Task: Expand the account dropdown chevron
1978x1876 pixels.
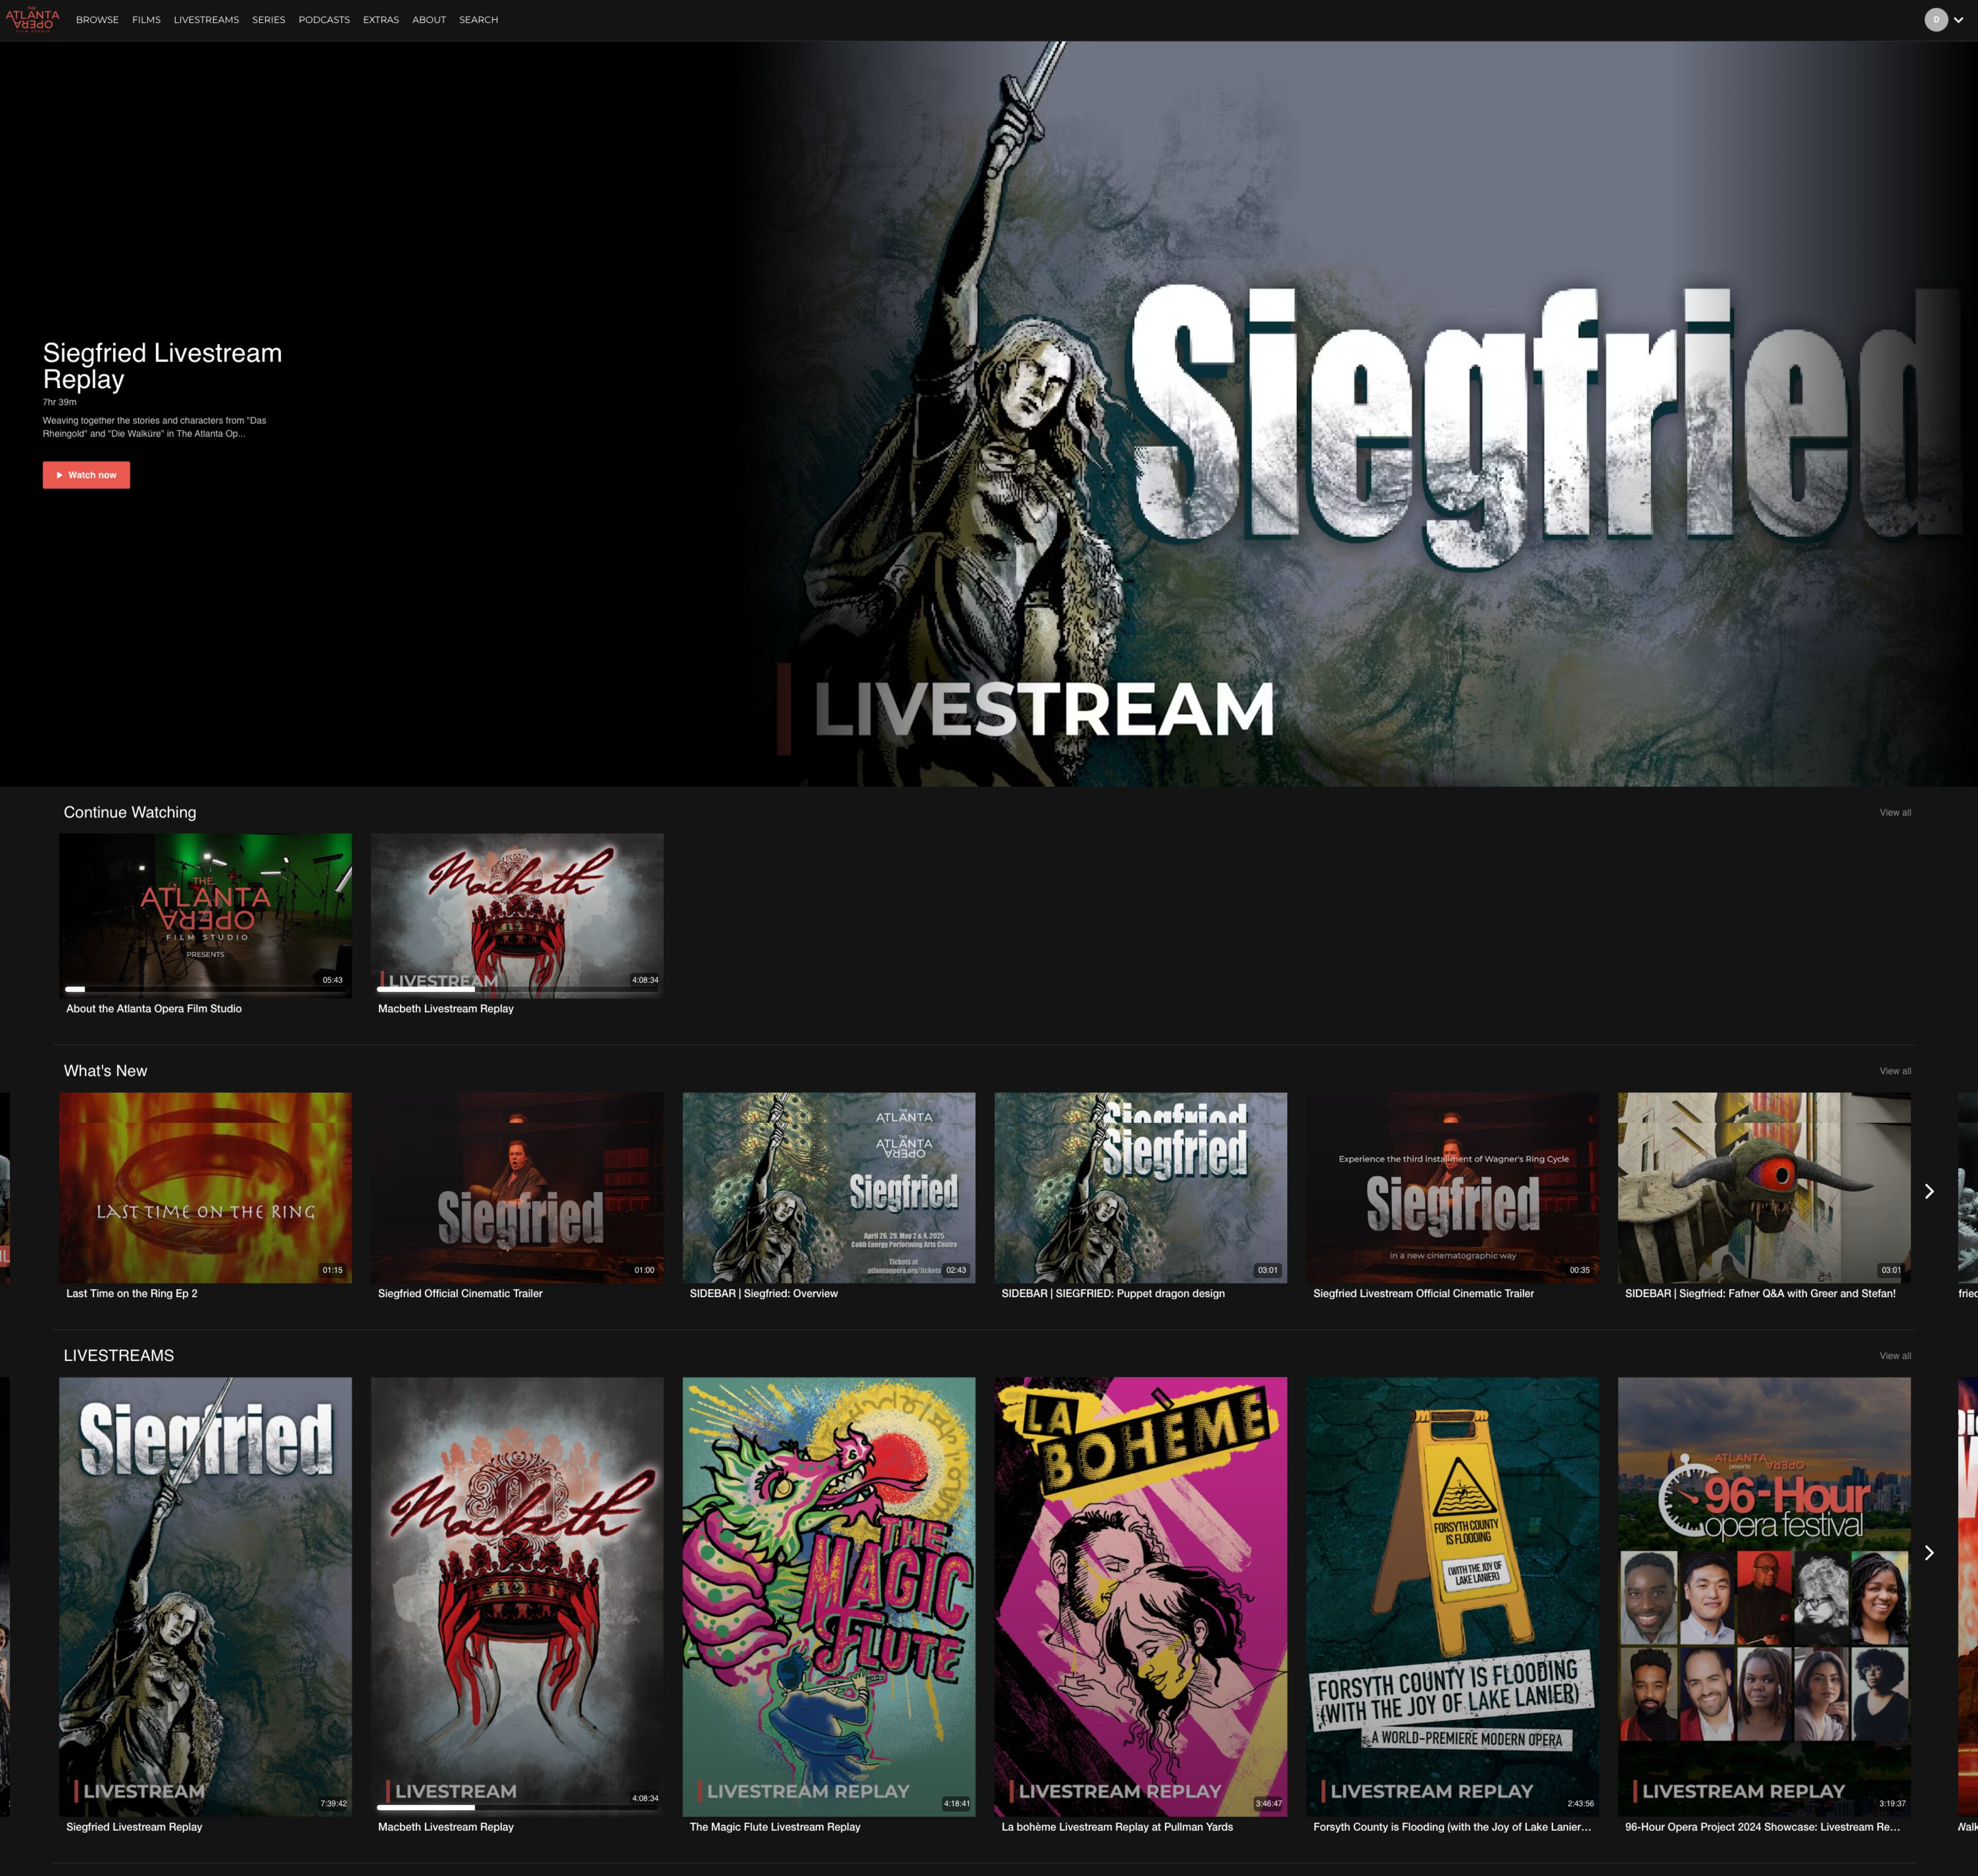Action: tap(1958, 20)
